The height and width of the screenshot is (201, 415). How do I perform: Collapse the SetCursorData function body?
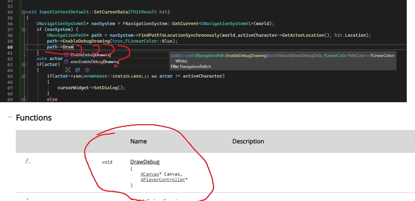pos(24,12)
